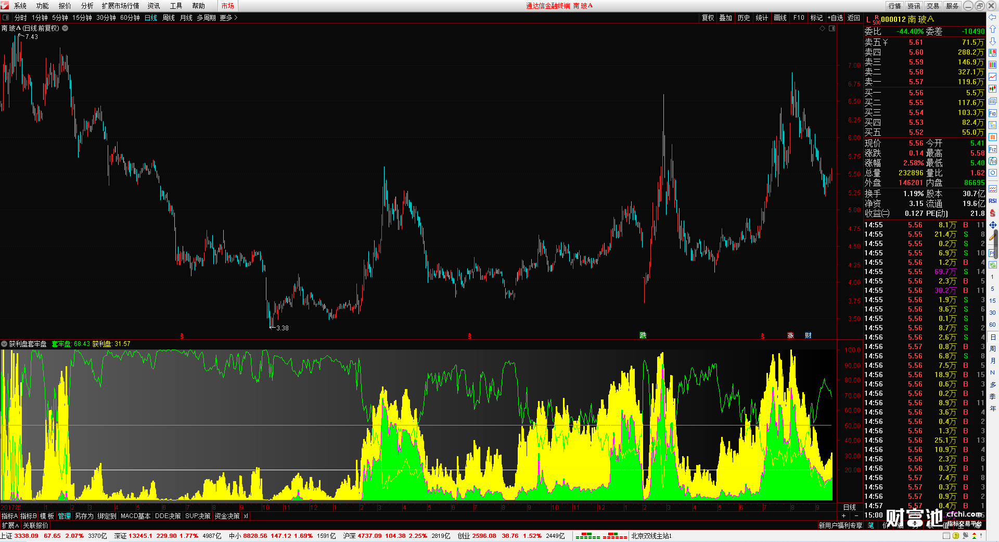Open the 复权 adjustment options

click(708, 18)
